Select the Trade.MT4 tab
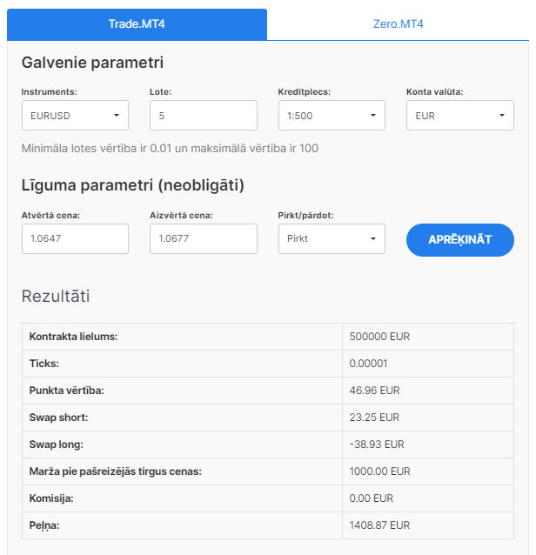The image size is (536, 555). [x=137, y=24]
